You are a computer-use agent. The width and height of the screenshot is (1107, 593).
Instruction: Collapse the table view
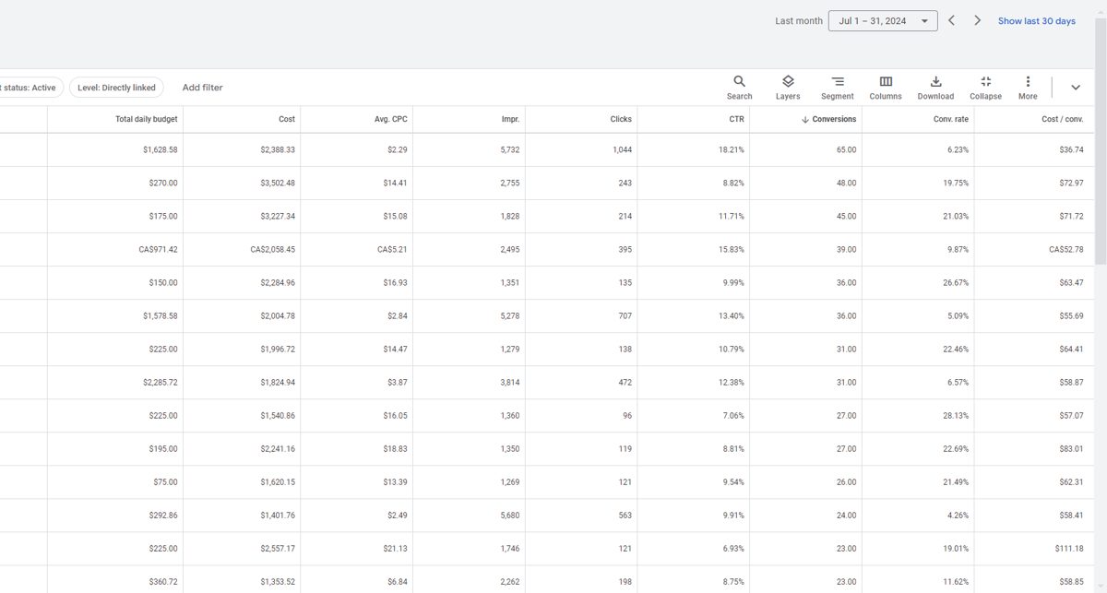pyautogui.click(x=985, y=88)
